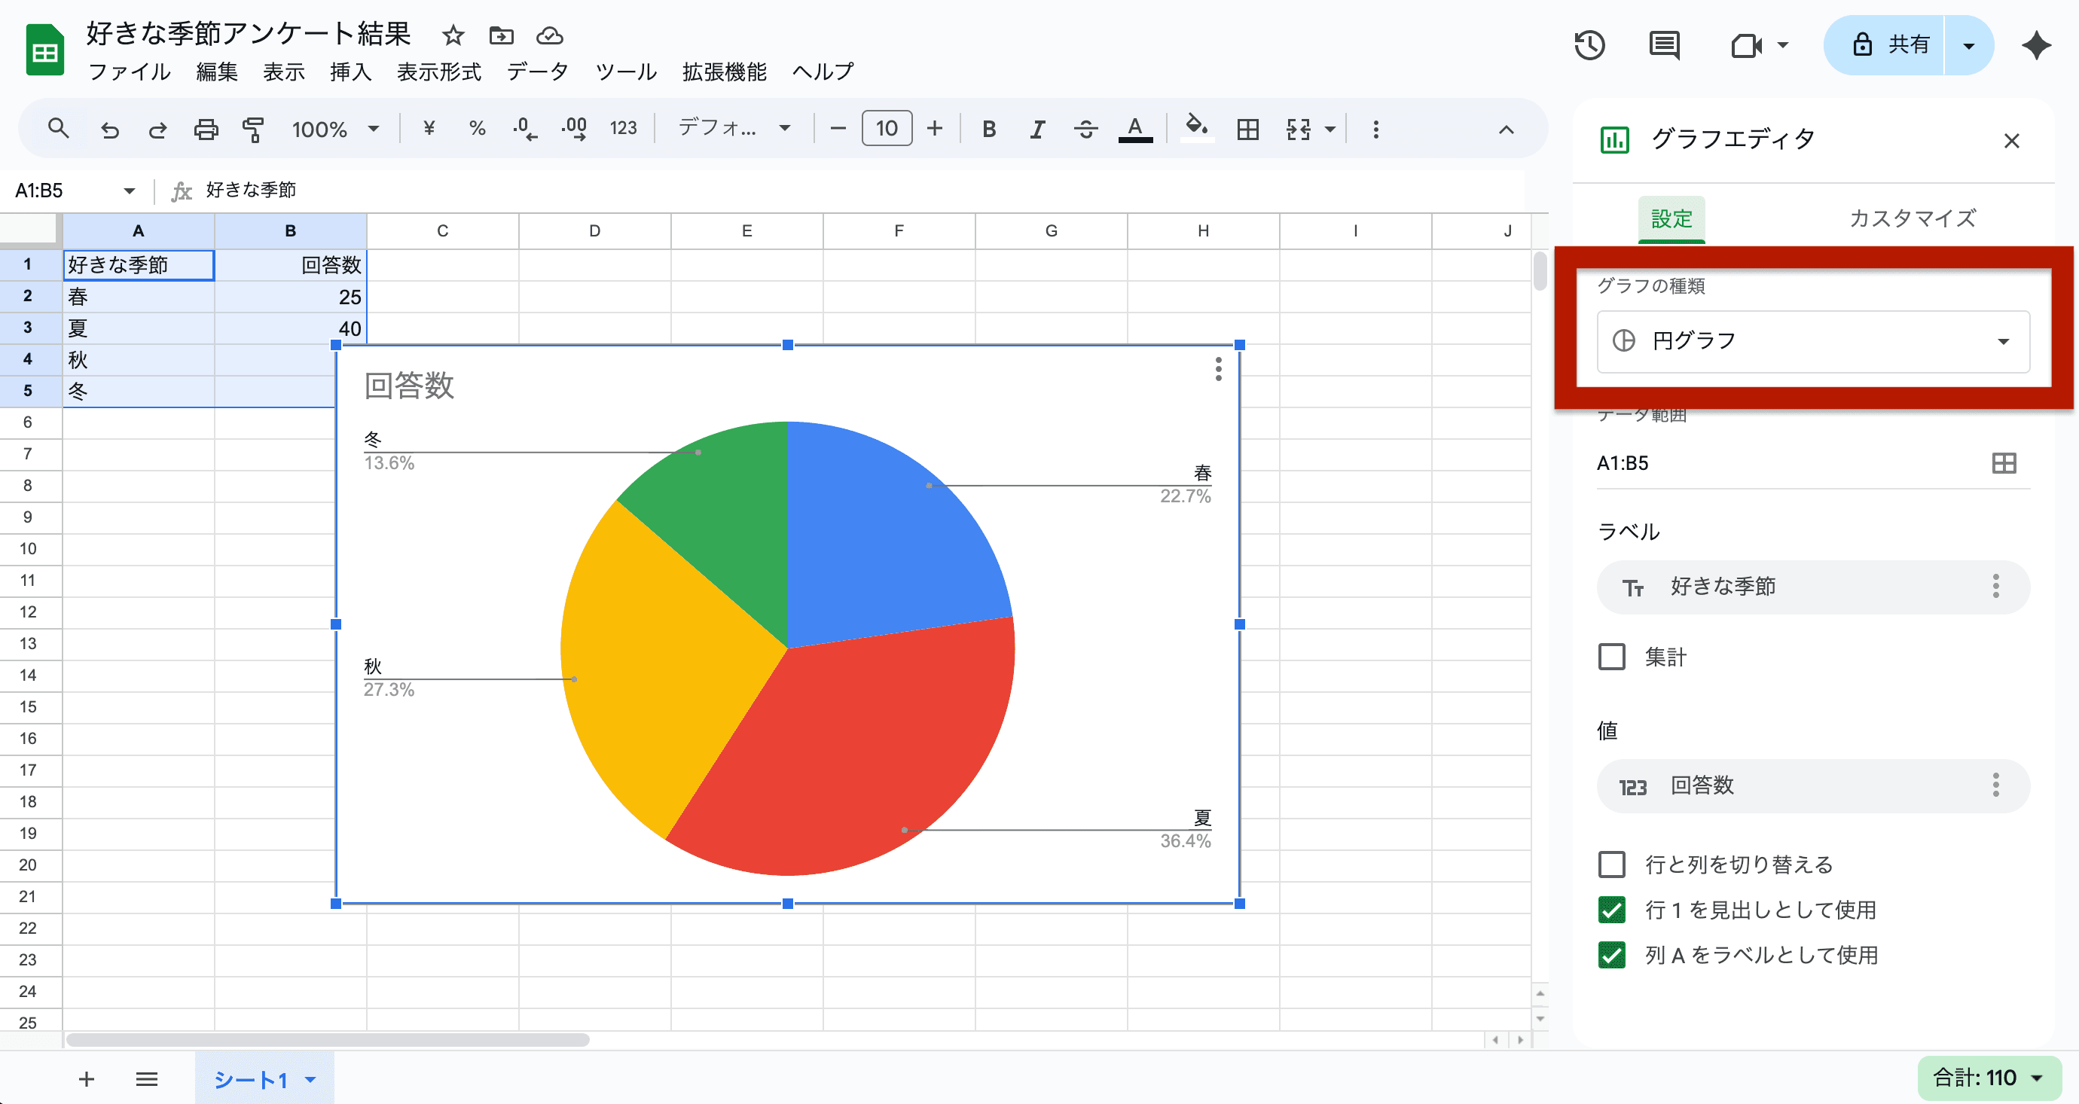Viewport: 2079px width, 1104px height.
Task: Enable the 集計 checkbox
Action: click(x=1612, y=657)
